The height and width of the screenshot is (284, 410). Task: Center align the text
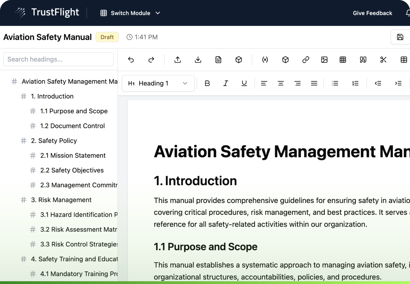[281, 83]
